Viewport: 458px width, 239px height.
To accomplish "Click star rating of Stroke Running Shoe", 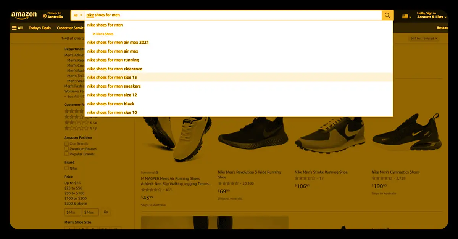I will click(305, 178).
